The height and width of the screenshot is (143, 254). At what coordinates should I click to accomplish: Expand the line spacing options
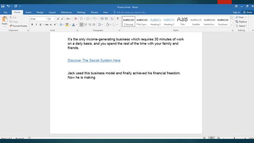tap(100, 25)
